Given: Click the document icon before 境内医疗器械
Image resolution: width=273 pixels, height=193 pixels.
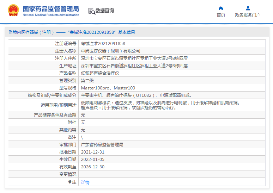Looking at the screenshot, I should click(11, 32).
